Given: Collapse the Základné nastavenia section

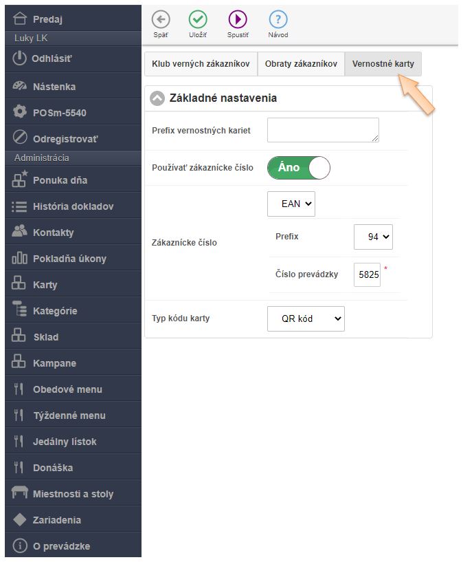Looking at the screenshot, I should (157, 98).
